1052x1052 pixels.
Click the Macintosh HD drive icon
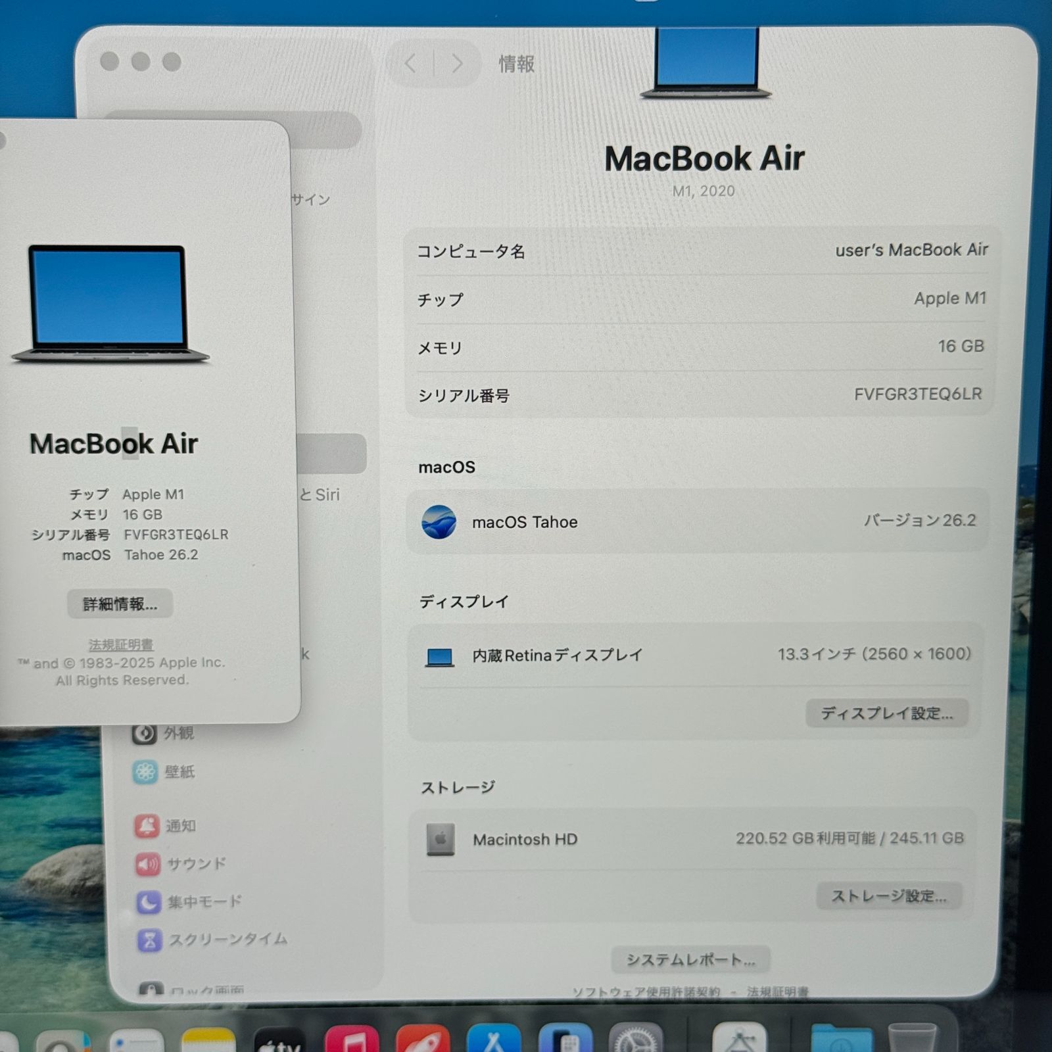pos(440,840)
